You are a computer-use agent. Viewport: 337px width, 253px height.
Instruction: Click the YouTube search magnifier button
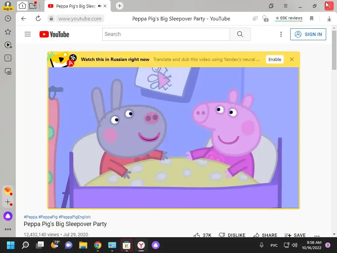240,34
